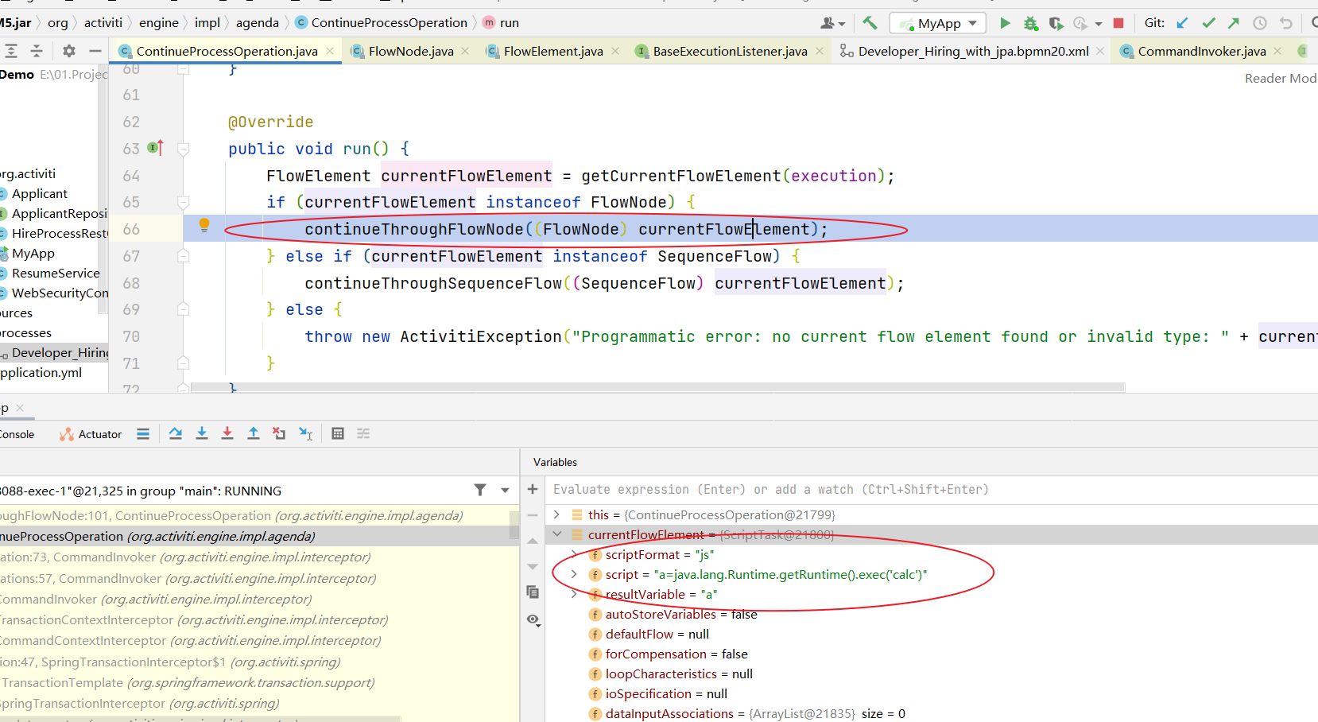Expand the script field node
Screen dimensions: 1318x722
point(575,574)
